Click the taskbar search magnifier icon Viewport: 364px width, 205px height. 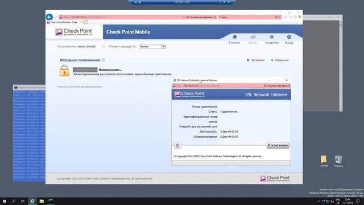click(14, 201)
